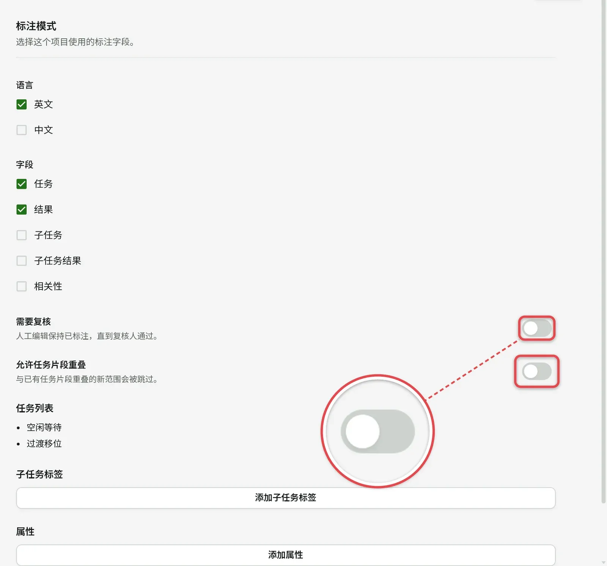607x566 pixels.
Task: Enable the 子任务结果 field checkbox
Action: [22, 261]
